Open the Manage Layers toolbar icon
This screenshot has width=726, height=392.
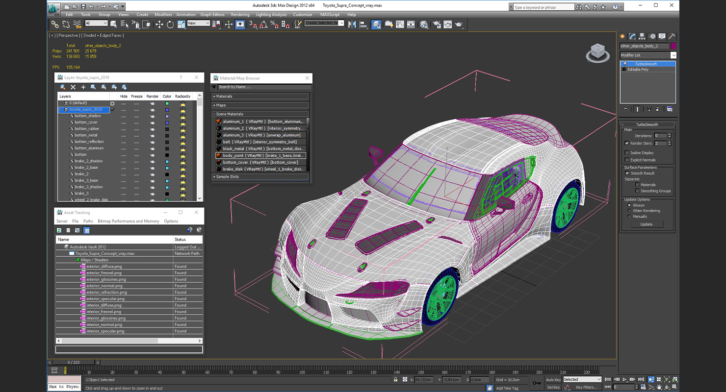[x=377, y=24]
